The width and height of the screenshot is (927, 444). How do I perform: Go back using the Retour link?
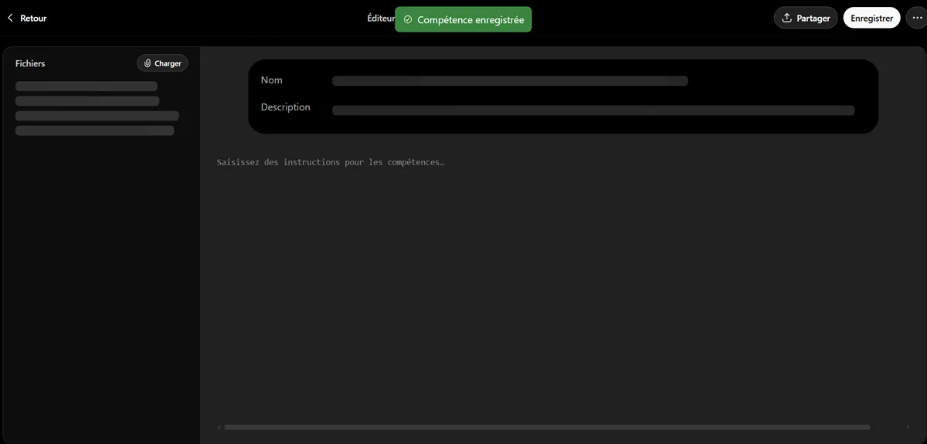coord(26,18)
